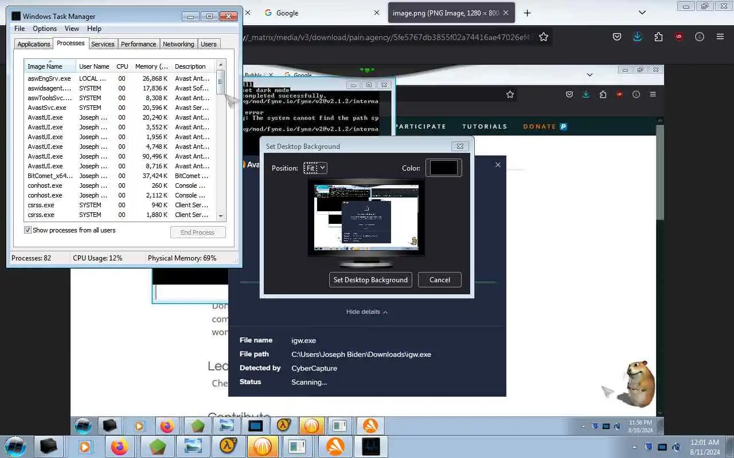This screenshot has height=458, width=734.
Task: Select the aswEngSrv.exe process row
Action: pyautogui.click(x=119, y=78)
